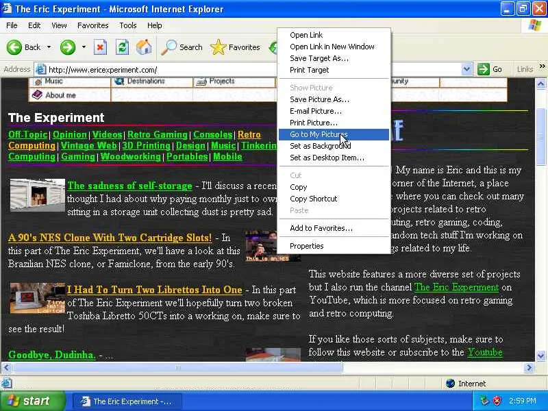Open the Off-Topic category link
The height and width of the screenshot is (411, 548).
pos(27,134)
